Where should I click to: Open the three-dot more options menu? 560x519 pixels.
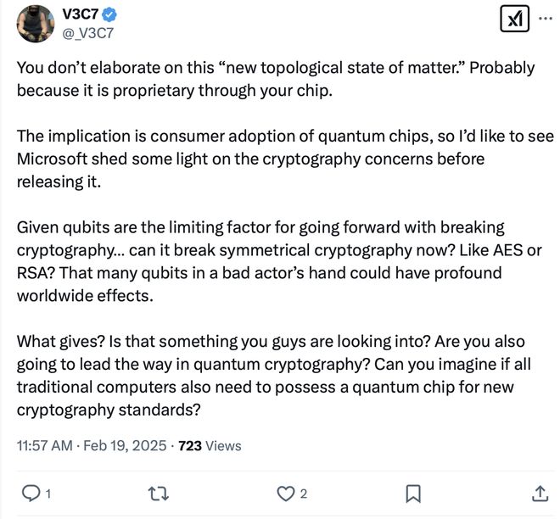point(544,19)
